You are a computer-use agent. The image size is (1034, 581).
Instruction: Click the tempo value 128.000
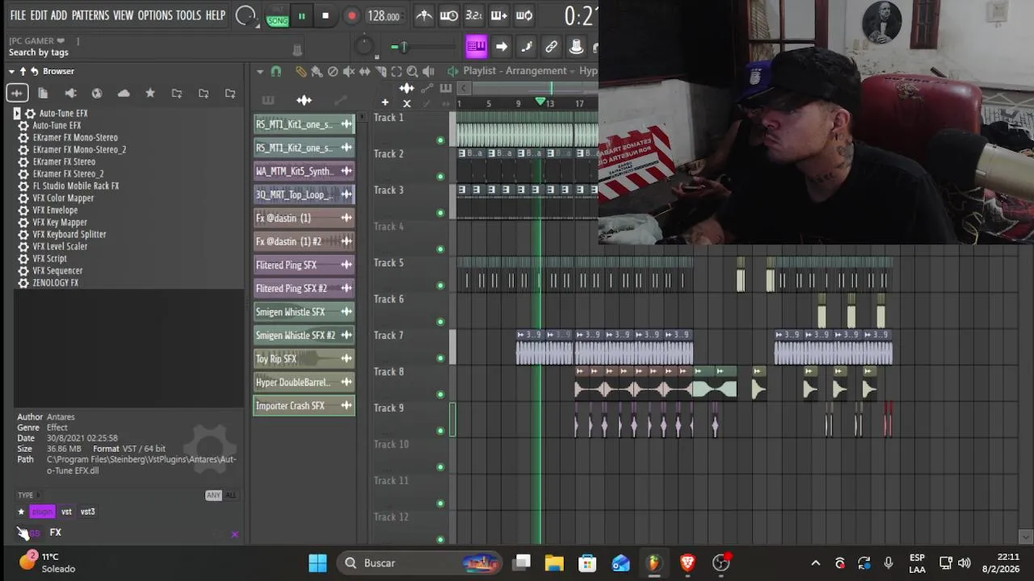[384, 16]
